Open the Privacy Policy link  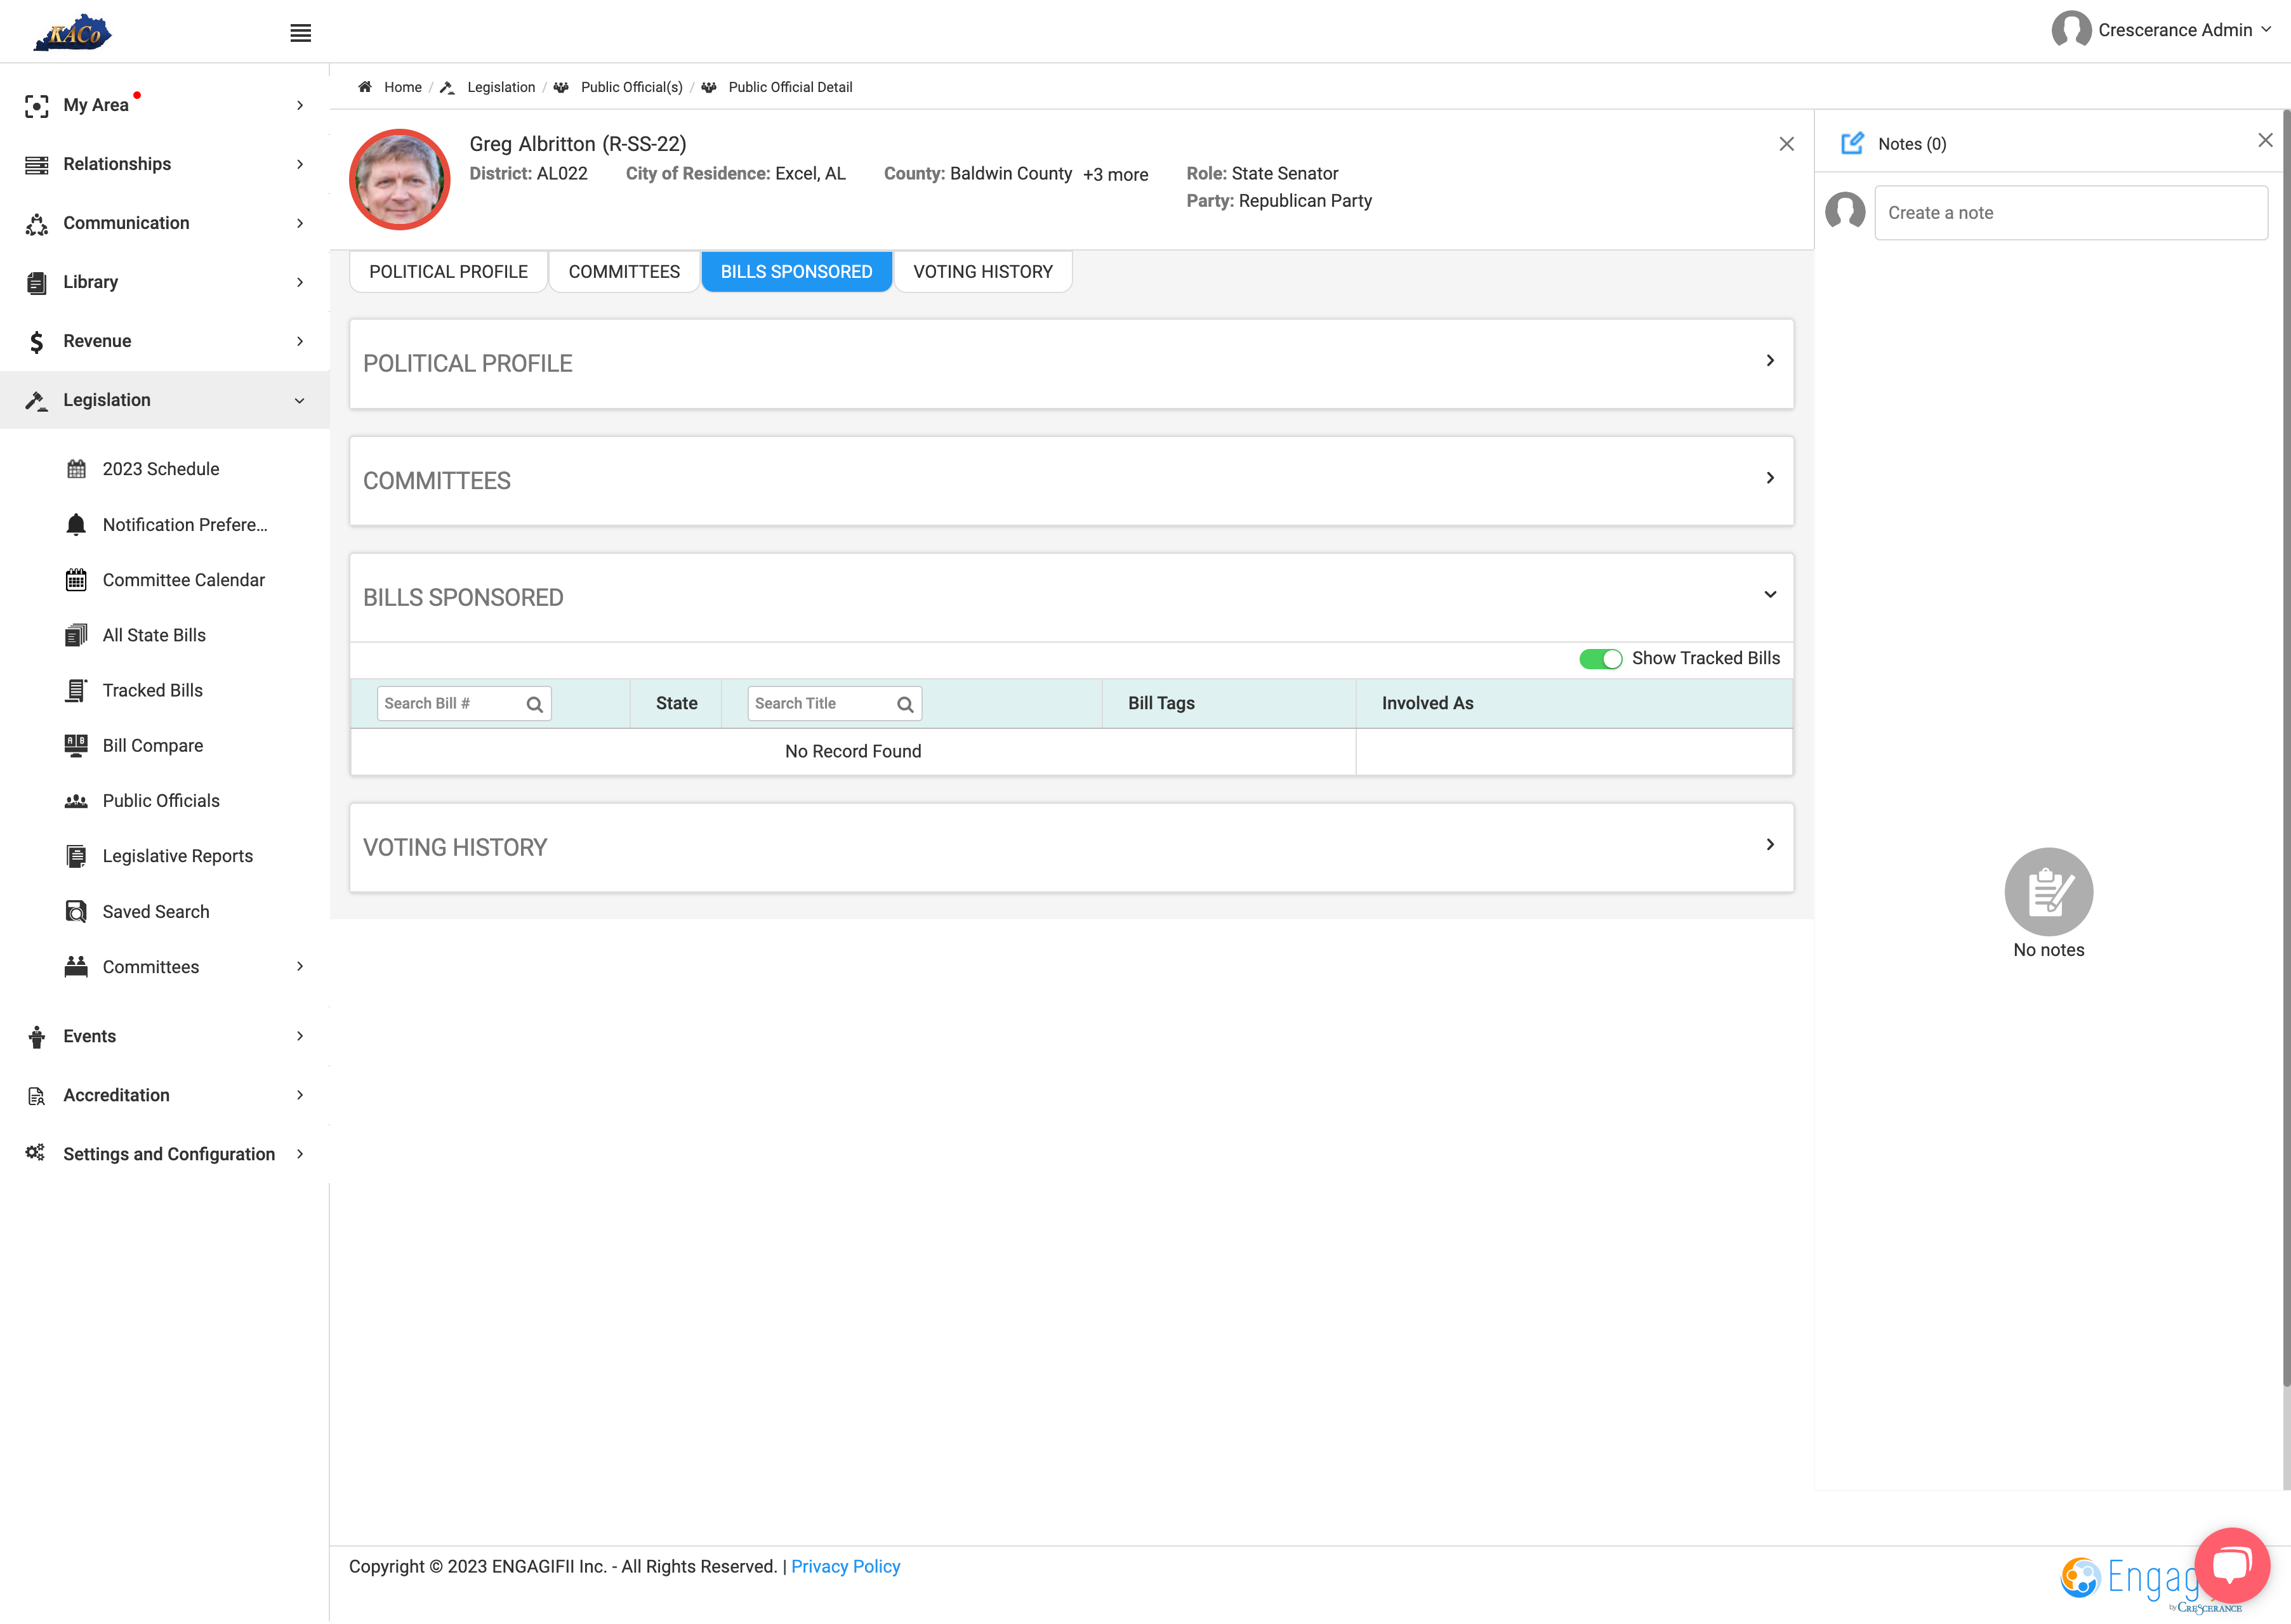[x=845, y=1567]
